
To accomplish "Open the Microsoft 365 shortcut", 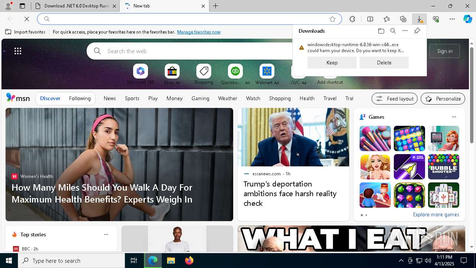I will [x=141, y=74].
